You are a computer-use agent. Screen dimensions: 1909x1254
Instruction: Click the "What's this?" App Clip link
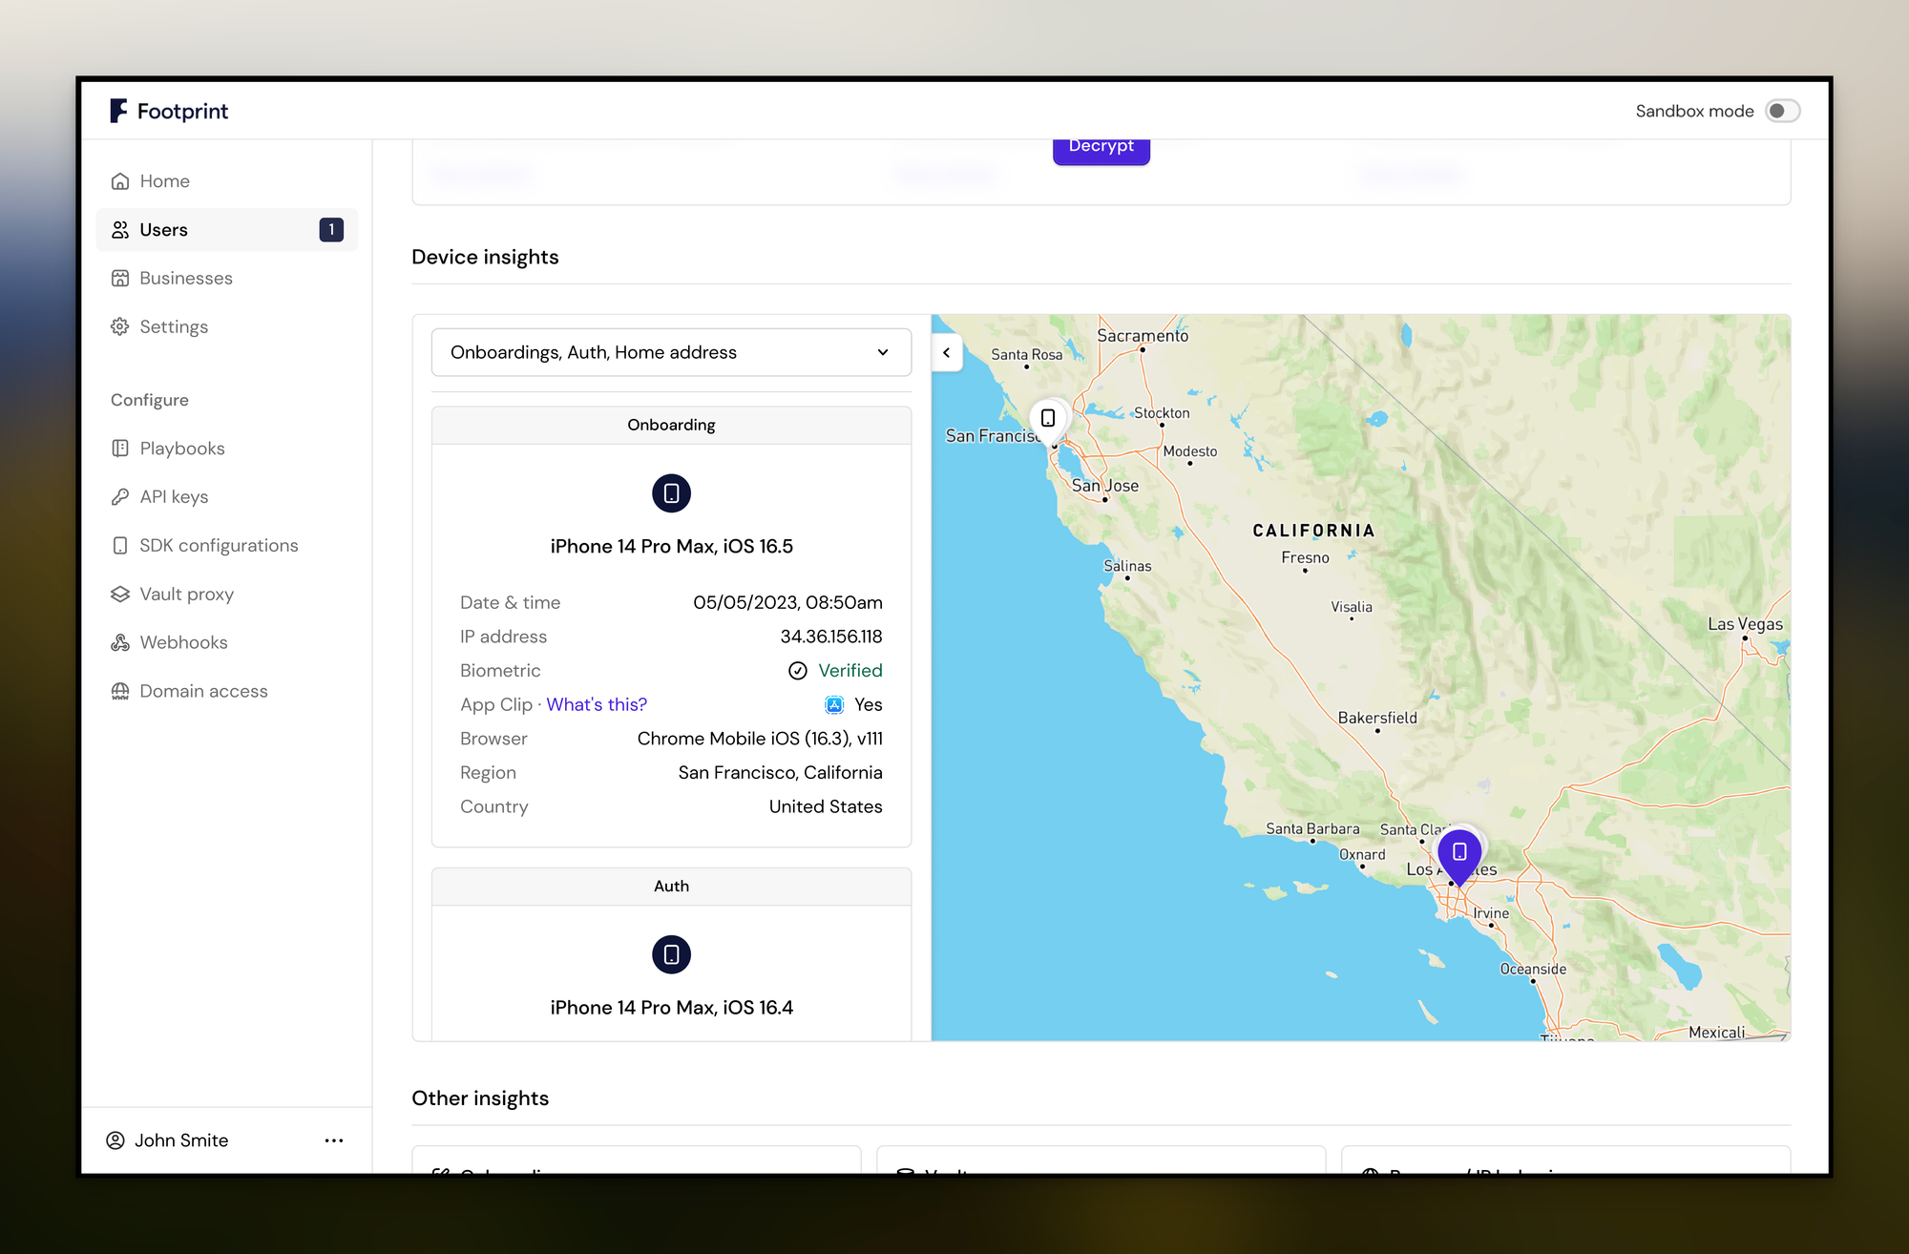[597, 705]
